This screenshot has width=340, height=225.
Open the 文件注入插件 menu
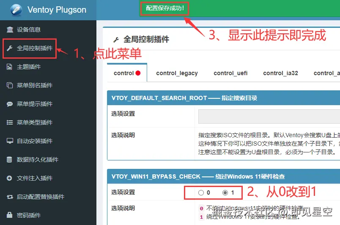tap(48, 178)
